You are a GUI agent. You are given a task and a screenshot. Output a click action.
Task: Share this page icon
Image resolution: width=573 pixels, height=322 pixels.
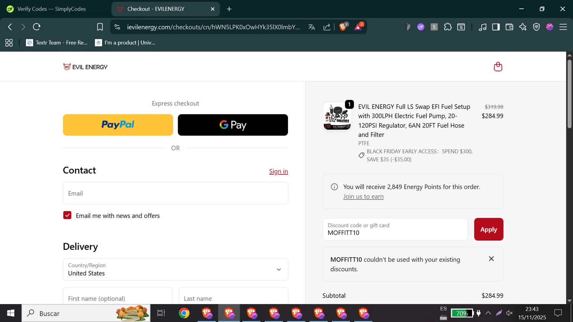(x=327, y=27)
